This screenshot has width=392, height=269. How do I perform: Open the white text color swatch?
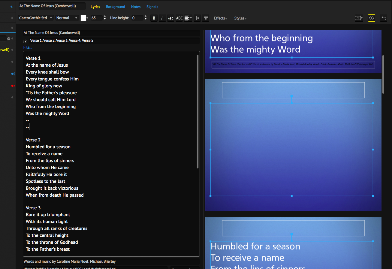pos(84,18)
